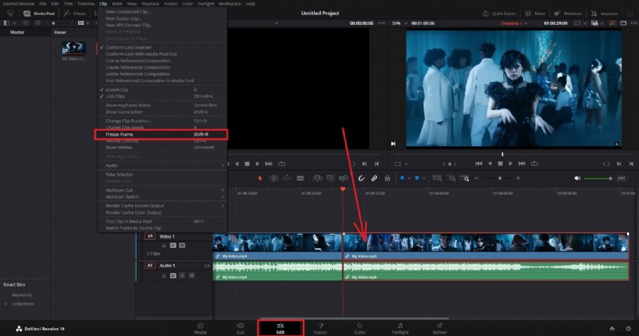Open the Flag color dropdown arrow
Image resolution: width=639 pixels, height=336 pixels.
click(x=409, y=179)
